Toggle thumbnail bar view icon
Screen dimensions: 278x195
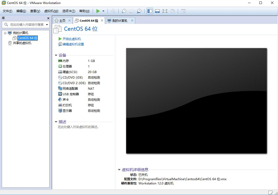point(157,11)
